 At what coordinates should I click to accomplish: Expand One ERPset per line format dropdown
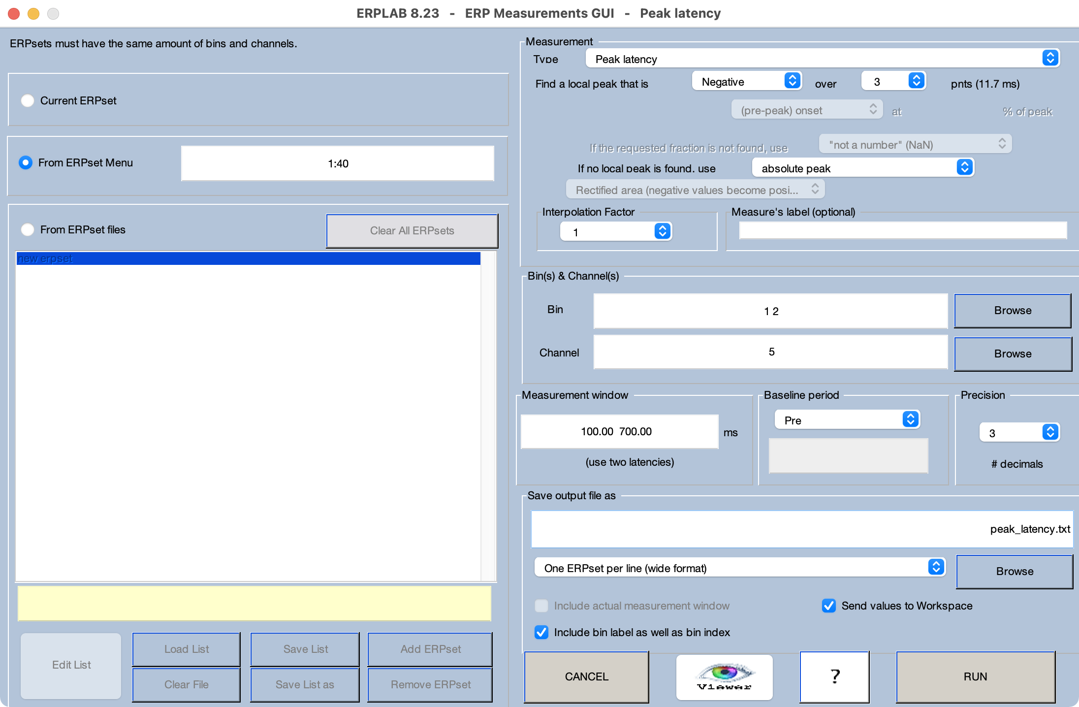pos(739,568)
